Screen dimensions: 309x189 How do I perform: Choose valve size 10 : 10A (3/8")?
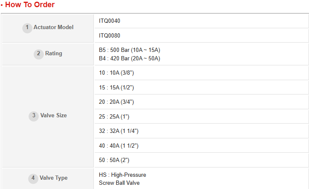point(116,73)
